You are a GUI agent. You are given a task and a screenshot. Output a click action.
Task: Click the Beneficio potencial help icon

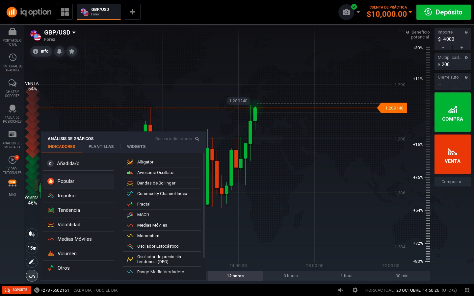pos(408,32)
